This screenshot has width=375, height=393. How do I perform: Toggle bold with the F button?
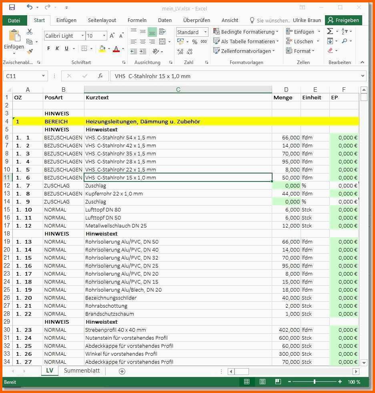point(48,48)
